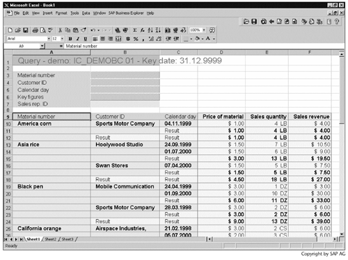
Task: Open the Name Box A9 dropdown
Action: tap(42, 46)
